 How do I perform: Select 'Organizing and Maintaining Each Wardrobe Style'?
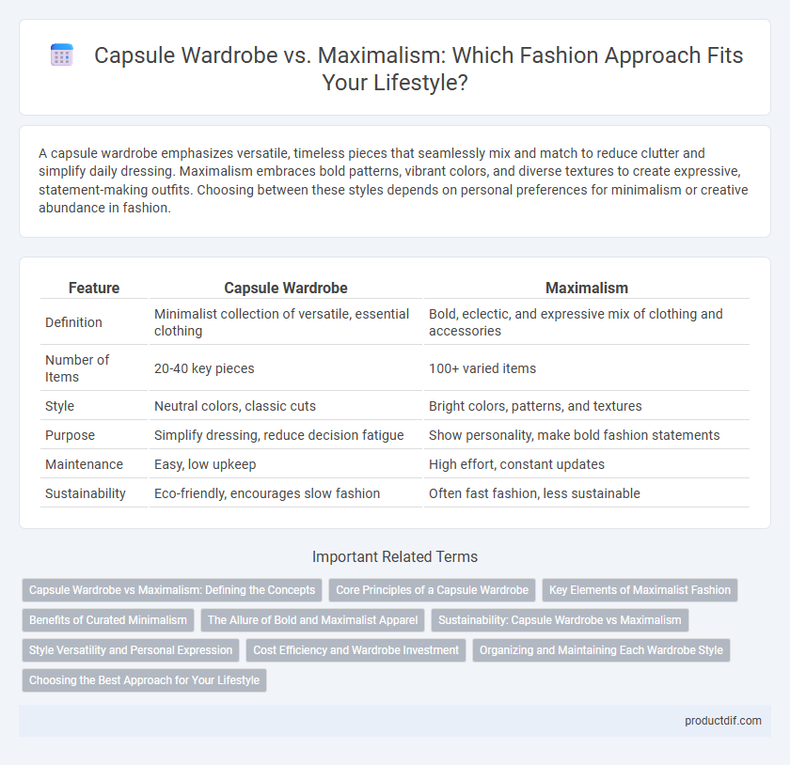tap(601, 650)
